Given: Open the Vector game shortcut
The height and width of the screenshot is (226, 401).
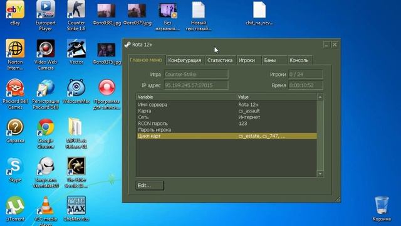Looking at the screenshot, I should [76, 51].
